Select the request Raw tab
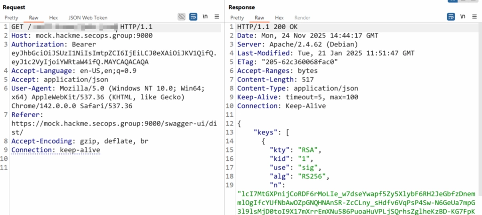482x215 pixels. click(34, 17)
